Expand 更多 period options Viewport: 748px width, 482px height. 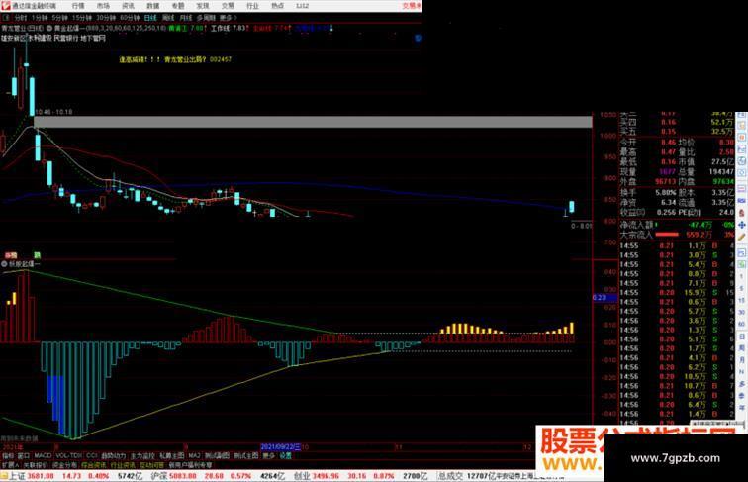click(x=228, y=18)
